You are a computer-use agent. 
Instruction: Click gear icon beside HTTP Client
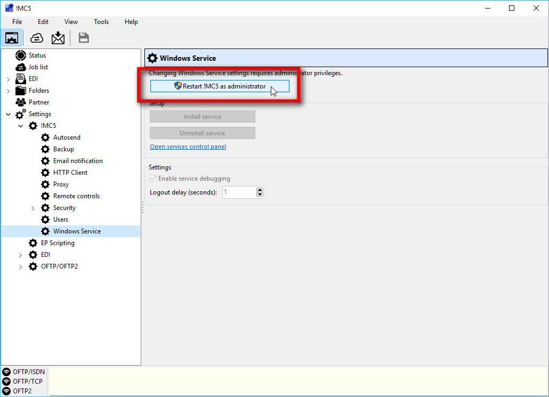click(45, 173)
